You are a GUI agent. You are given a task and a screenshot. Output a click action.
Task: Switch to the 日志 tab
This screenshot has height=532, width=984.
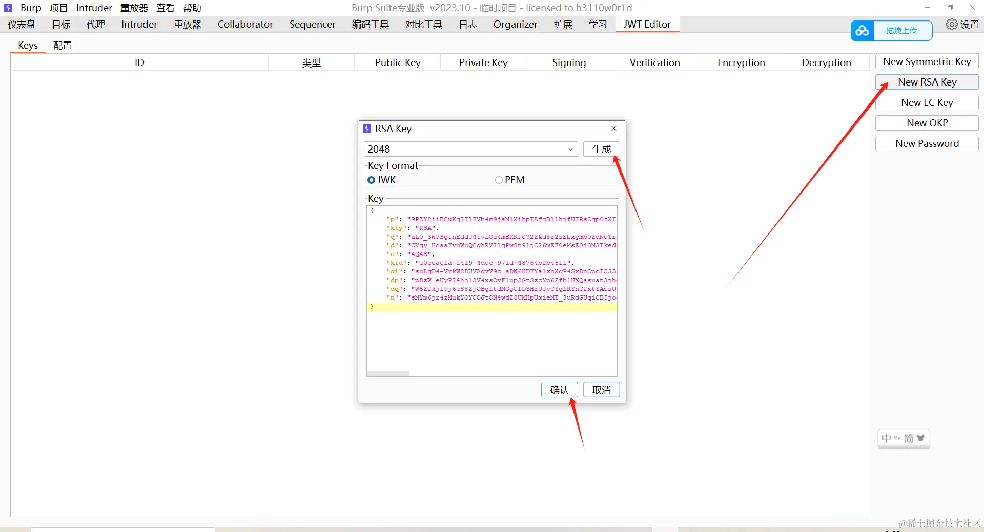coord(468,24)
